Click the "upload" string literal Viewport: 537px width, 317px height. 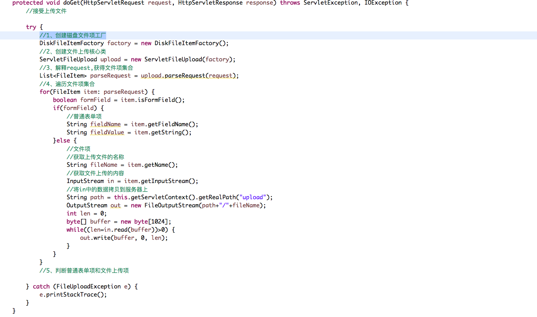[x=252, y=197]
